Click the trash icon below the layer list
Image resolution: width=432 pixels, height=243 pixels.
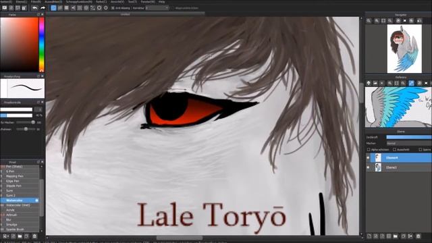[x=418, y=236]
